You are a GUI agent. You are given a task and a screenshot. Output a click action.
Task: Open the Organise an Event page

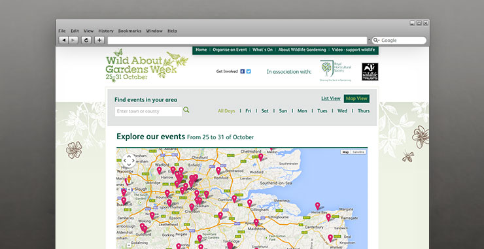pyautogui.click(x=230, y=50)
